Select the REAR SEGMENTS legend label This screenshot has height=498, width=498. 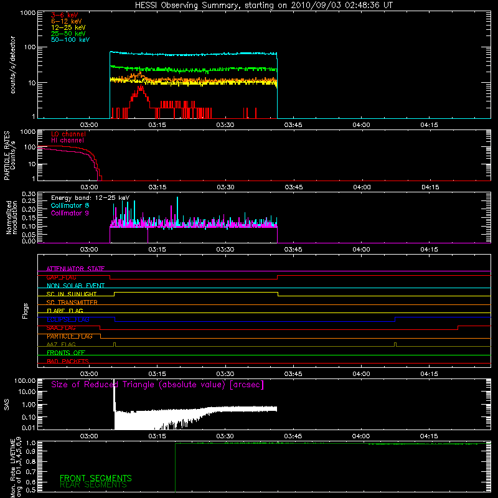[x=93, y=485]
